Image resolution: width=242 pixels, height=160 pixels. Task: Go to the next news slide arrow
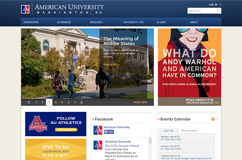[82, 102]
